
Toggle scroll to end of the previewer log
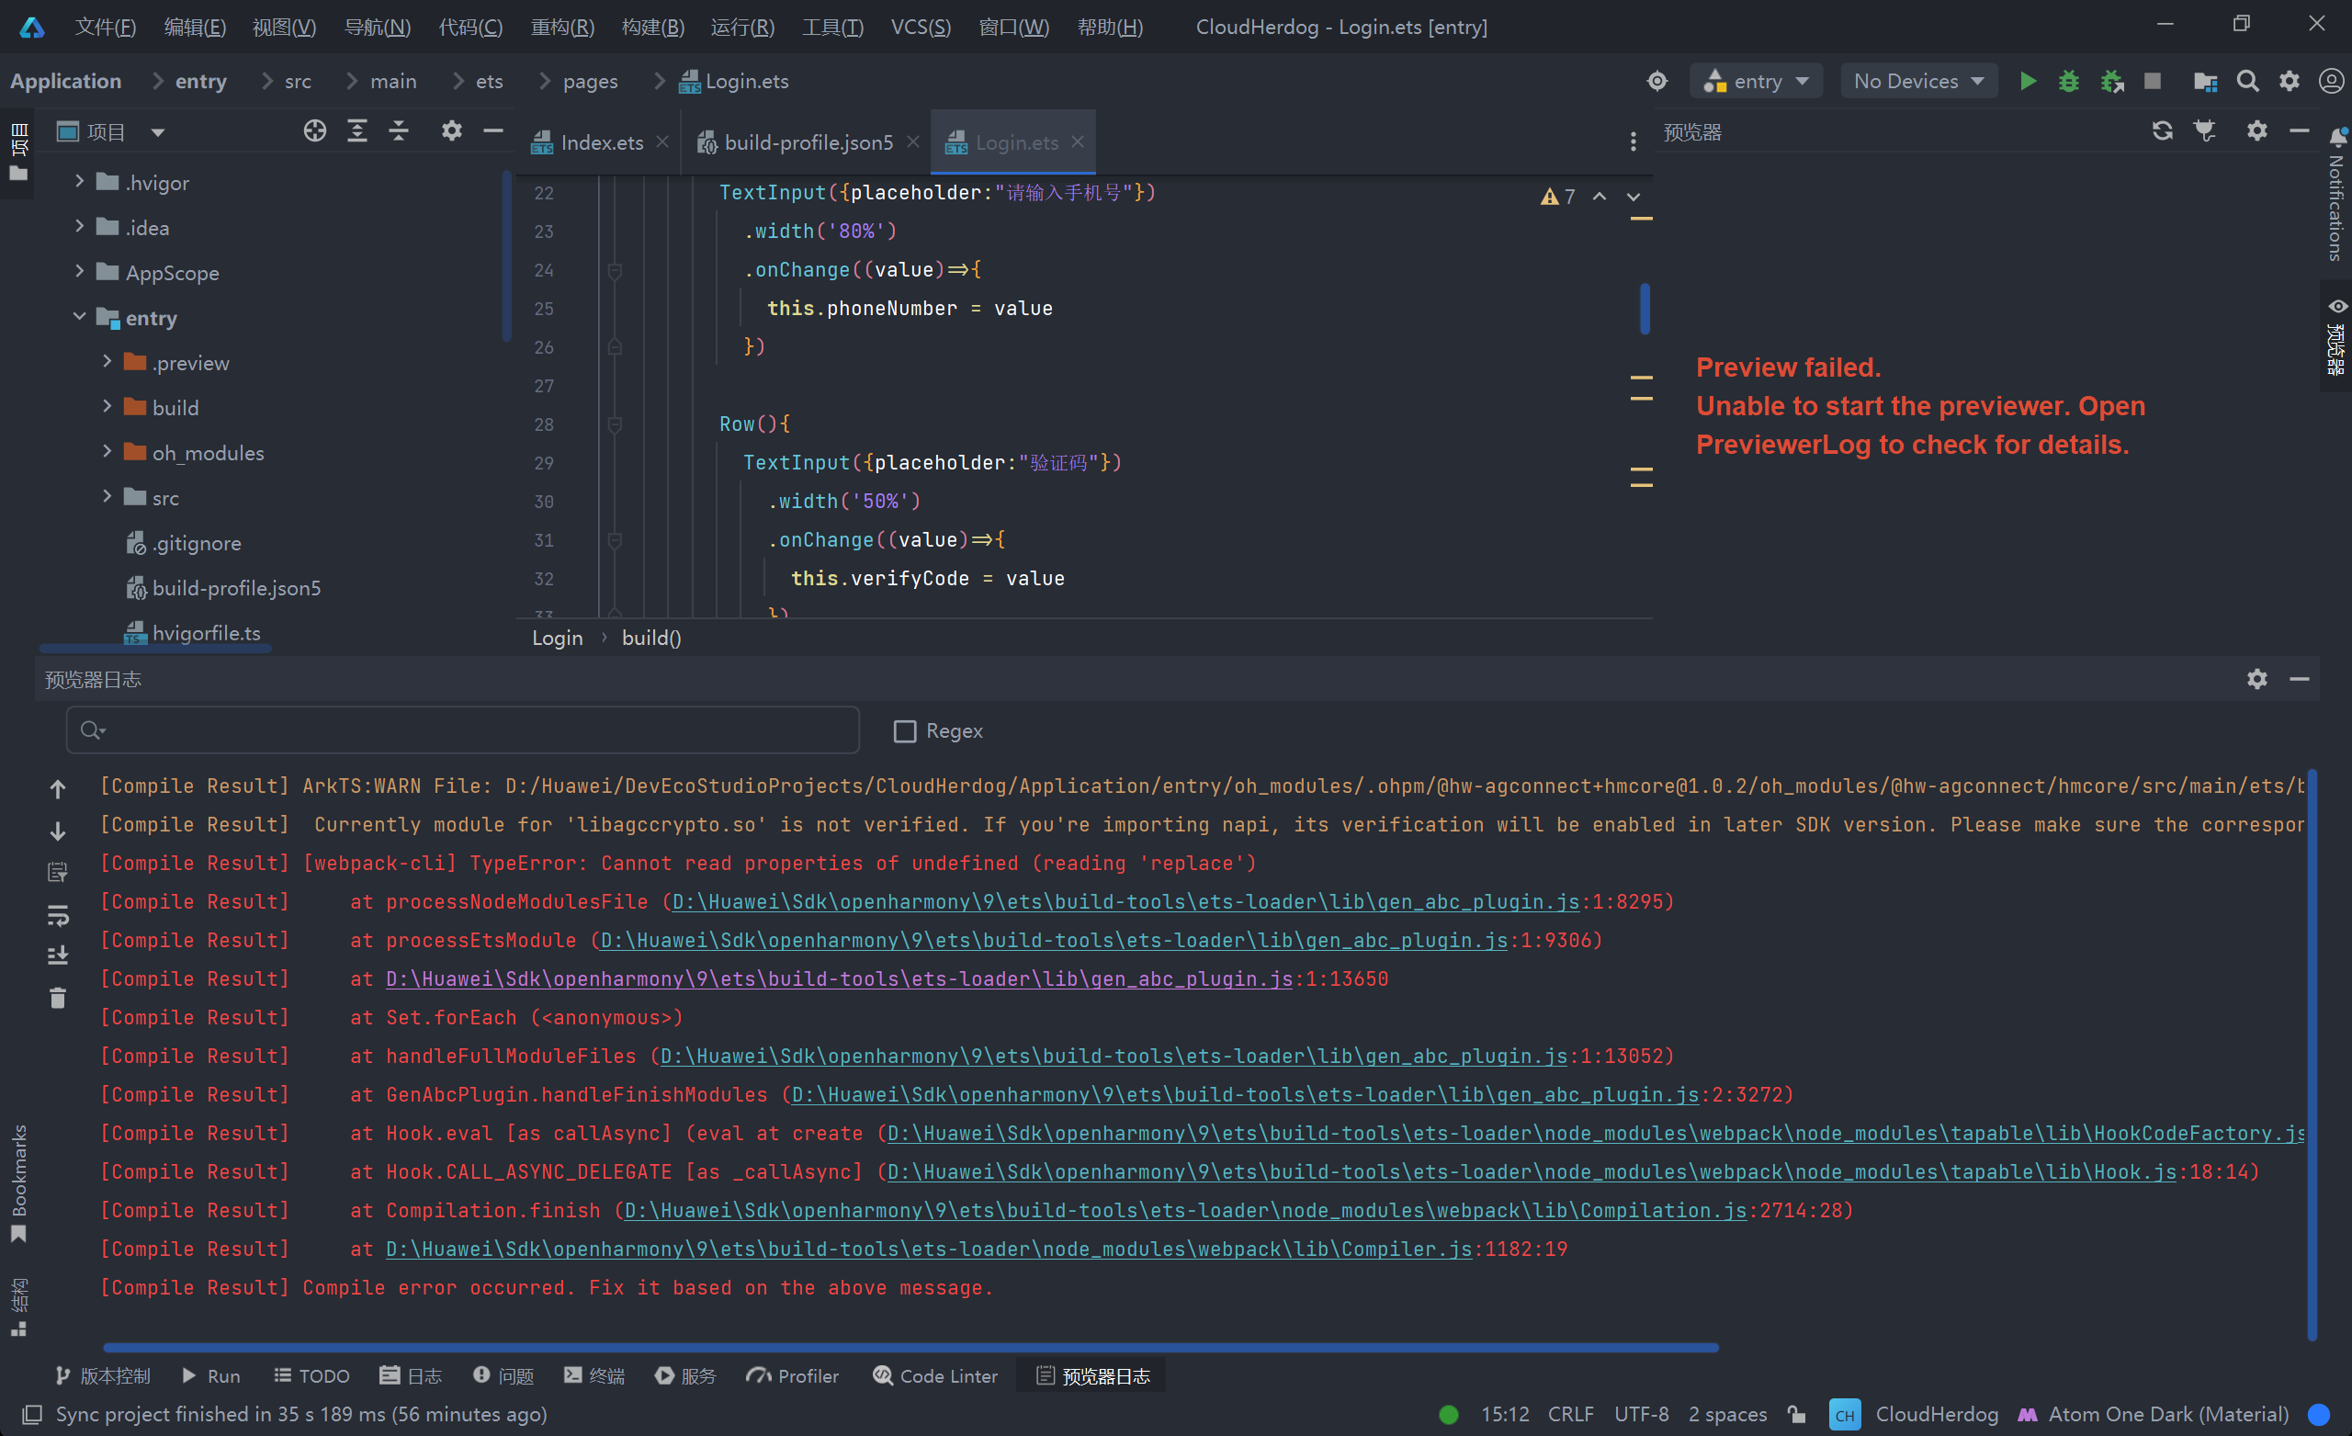57,955
